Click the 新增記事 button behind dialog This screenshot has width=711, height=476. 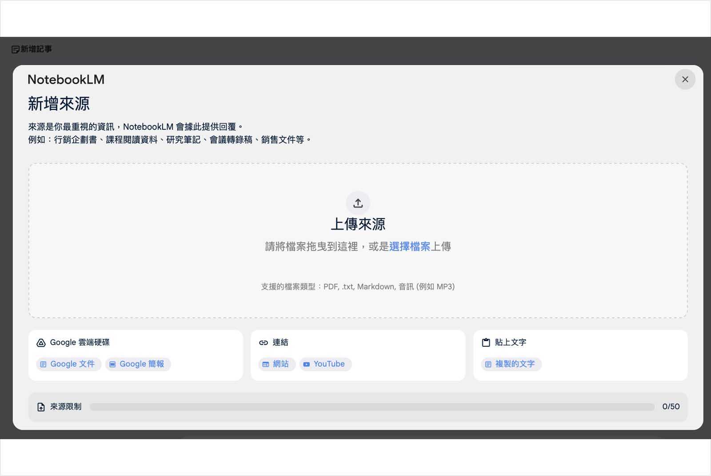pos(32,49)
